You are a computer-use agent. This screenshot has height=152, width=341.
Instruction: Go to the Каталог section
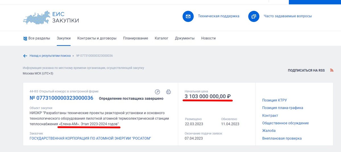tap(161, 38)
